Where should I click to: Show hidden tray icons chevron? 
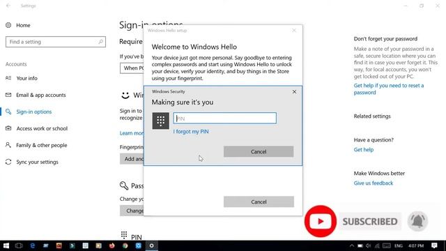pos(351,245)
